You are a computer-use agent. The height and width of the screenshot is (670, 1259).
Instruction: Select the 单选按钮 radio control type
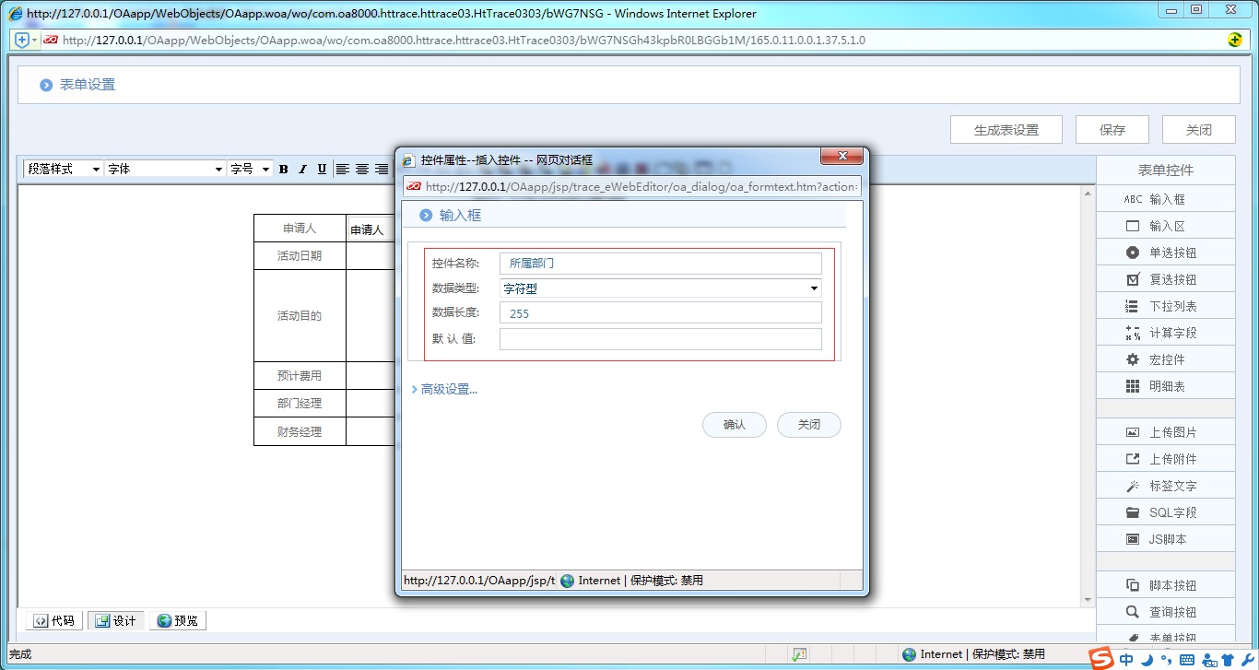point(1165,252)
